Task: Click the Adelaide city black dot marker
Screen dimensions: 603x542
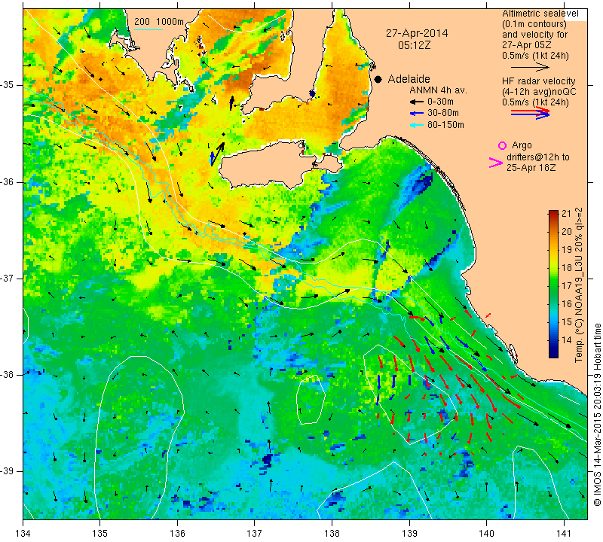Action: (x=378, y=80)
